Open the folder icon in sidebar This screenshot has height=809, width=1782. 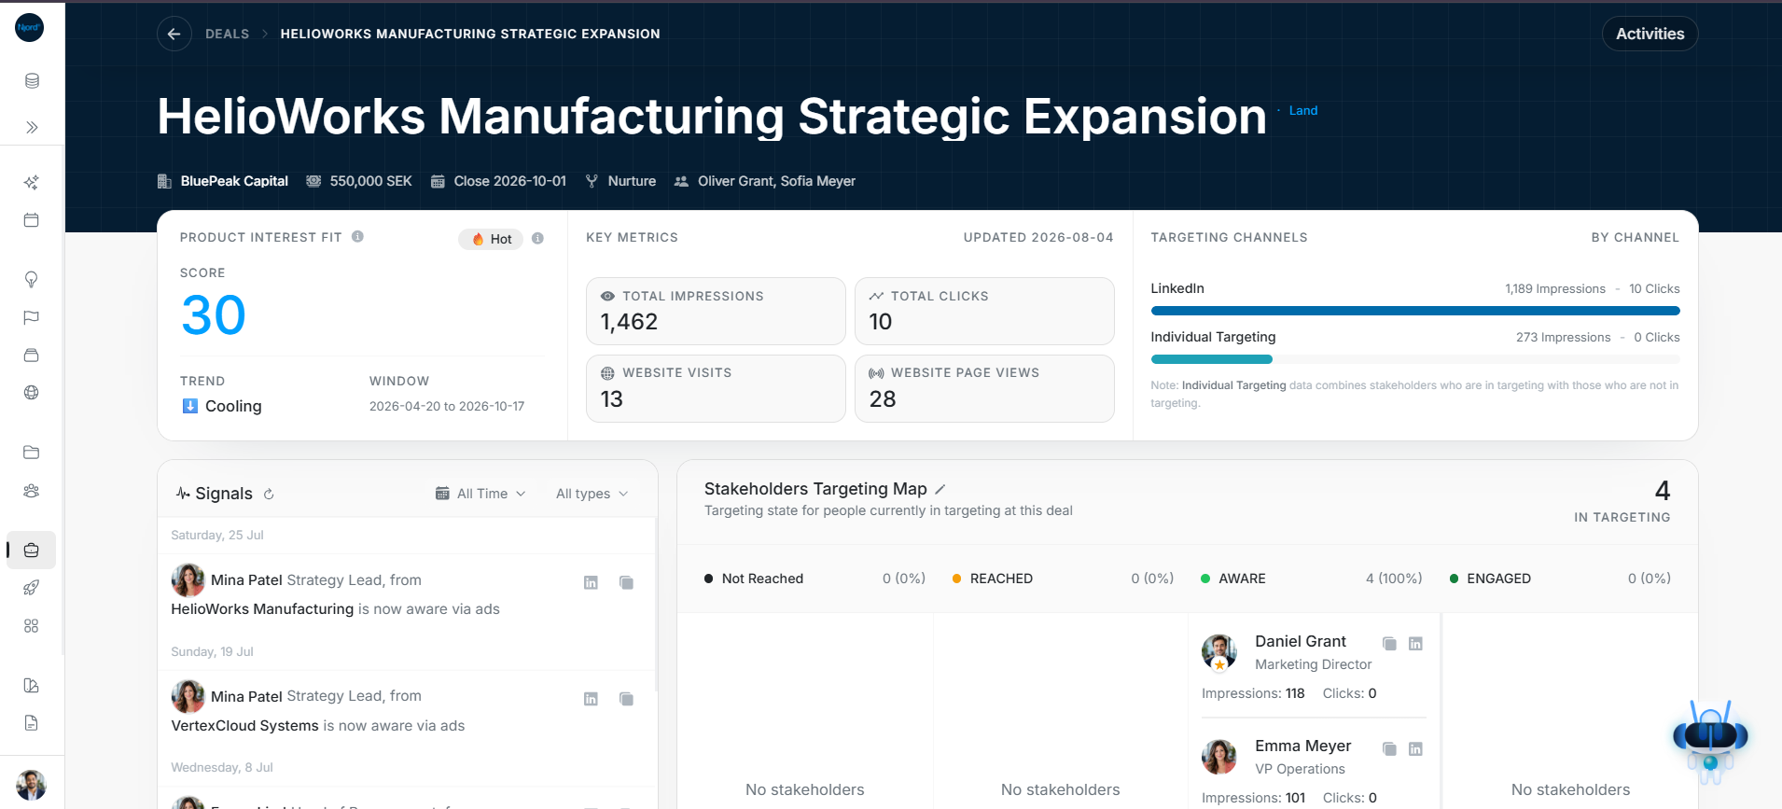coord(32,453)
